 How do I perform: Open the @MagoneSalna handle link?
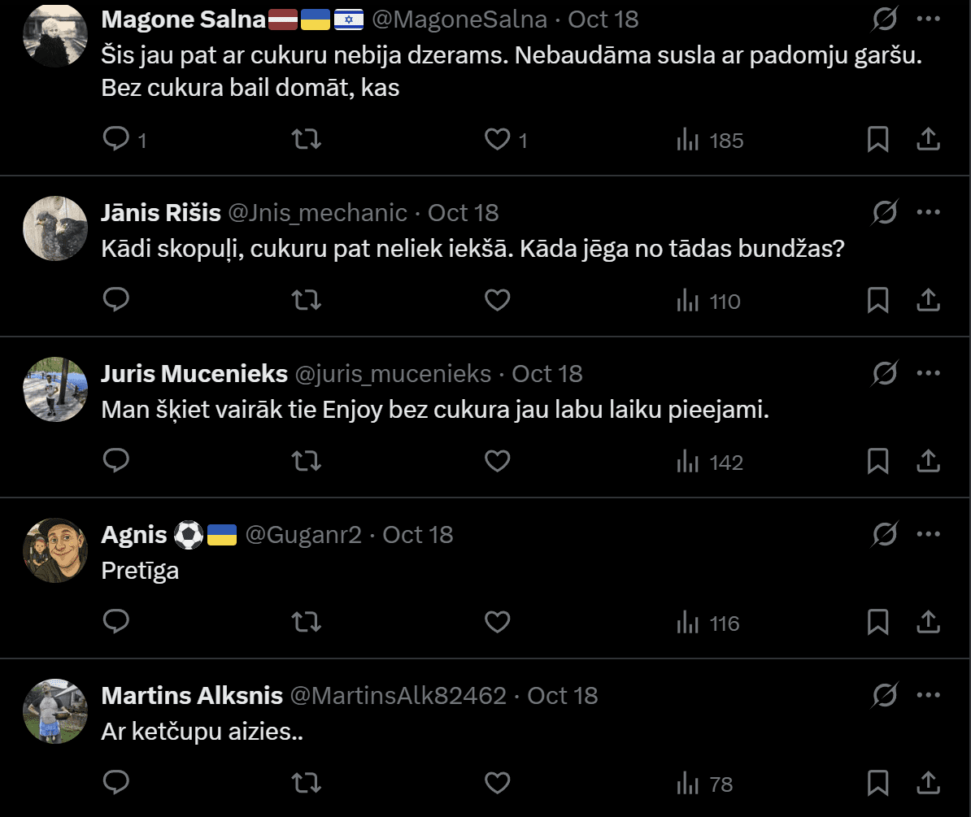(459, 19)
